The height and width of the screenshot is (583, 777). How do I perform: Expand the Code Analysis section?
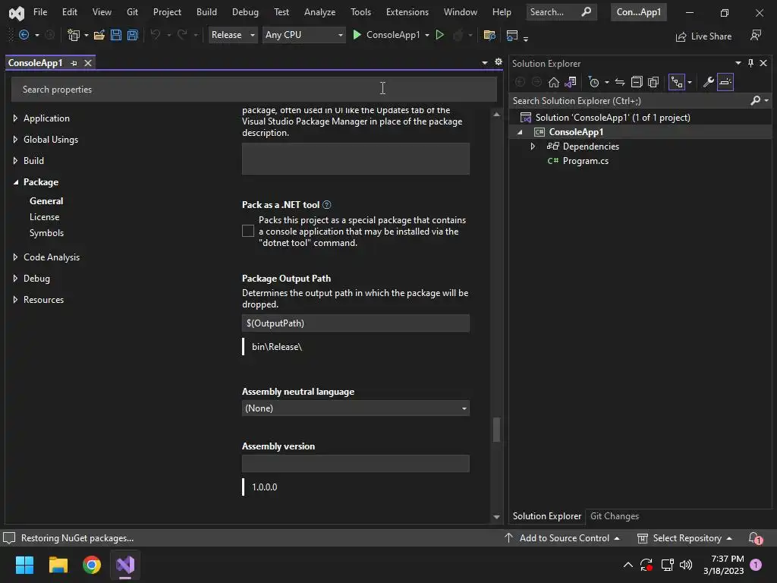click(x=15, y=257)
